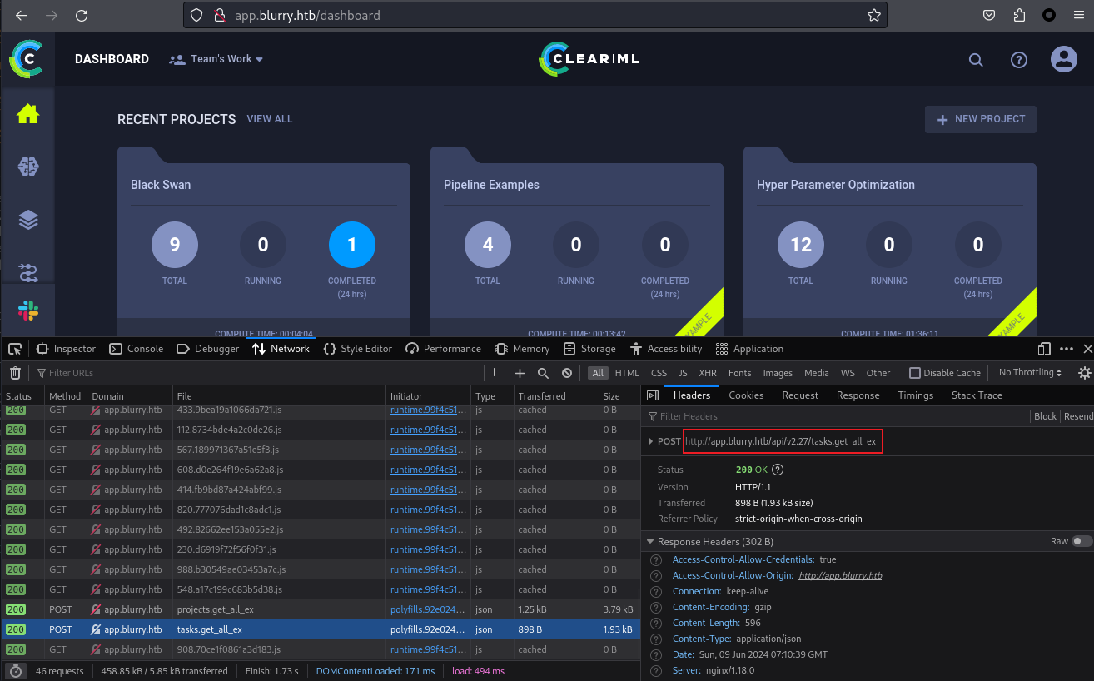Image resolution: width=1094 pixels, height=681 pixels.
Task: Open the Projects brain icon in sidebar
Action: pos(27,167)
